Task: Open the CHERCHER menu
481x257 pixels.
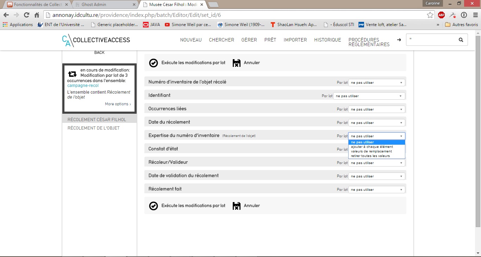Action: click(221, 40)
